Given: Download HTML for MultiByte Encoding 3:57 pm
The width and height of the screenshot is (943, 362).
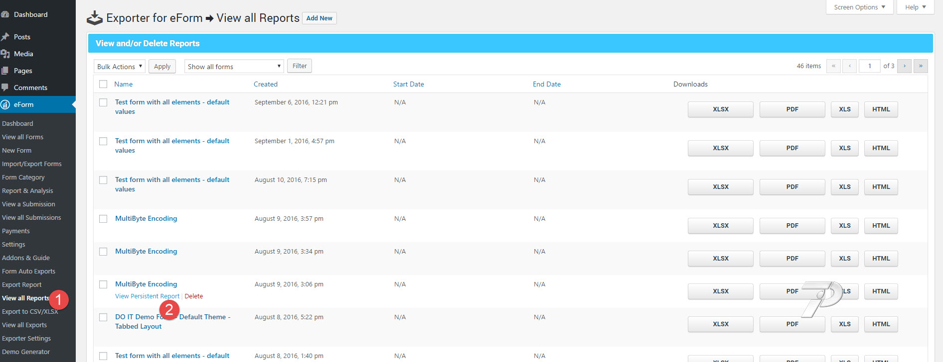Looking at the screenshot, I should point(881,226).
